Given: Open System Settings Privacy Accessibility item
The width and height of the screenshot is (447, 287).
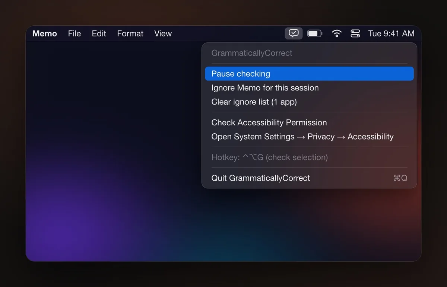Looking at the screenshot, I should pos(309,137).
